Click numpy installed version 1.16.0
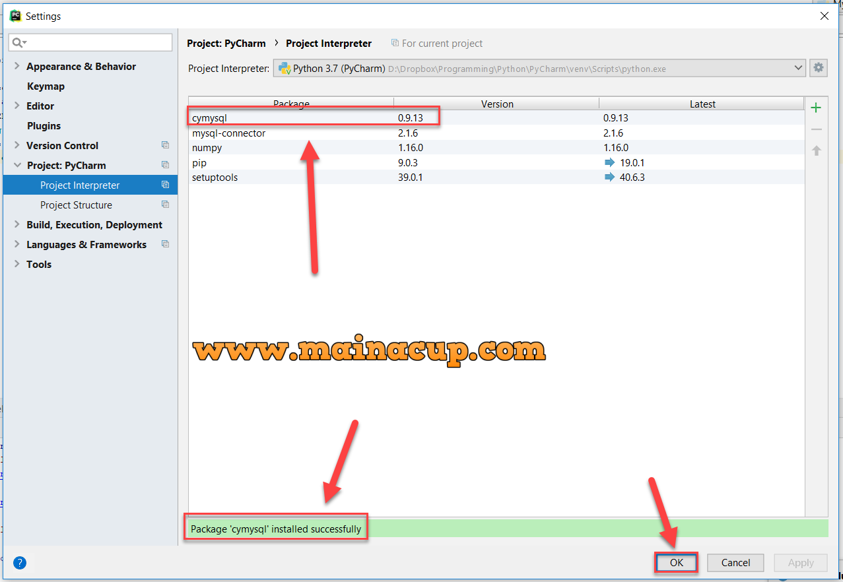843x582 pixels. [x=411, y=148]
